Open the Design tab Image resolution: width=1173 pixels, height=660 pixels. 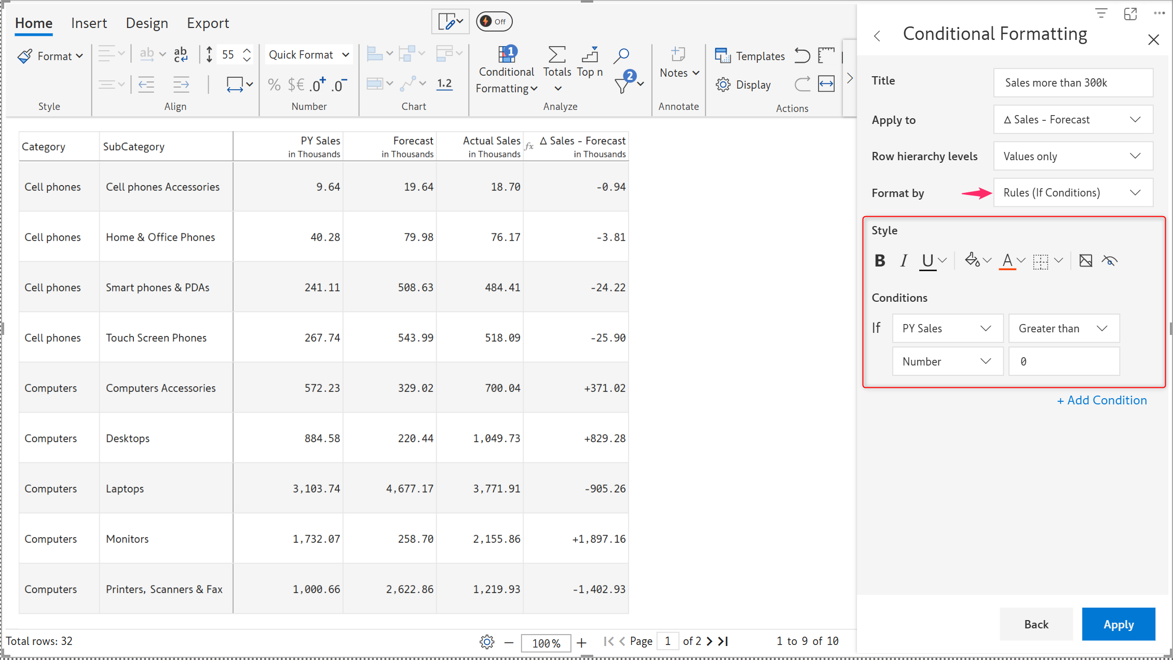(147, 23)
